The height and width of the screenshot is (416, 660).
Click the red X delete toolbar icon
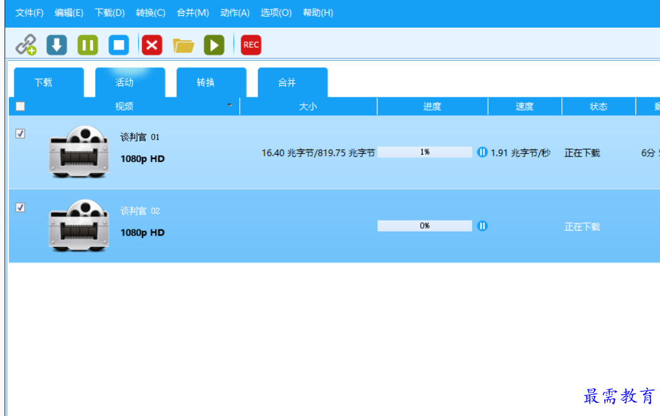point(152,45)
